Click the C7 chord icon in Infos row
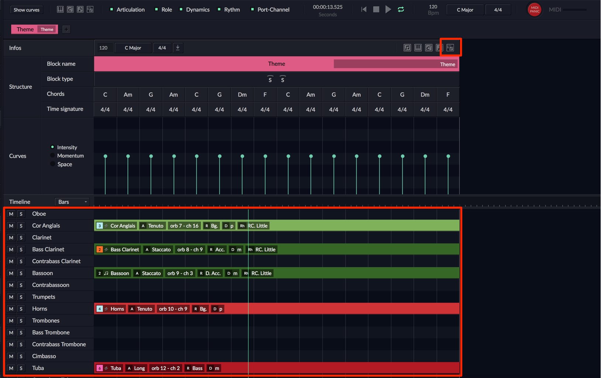Image resolution: width=601 pixels, height=378 pixels. coord(429,48)
